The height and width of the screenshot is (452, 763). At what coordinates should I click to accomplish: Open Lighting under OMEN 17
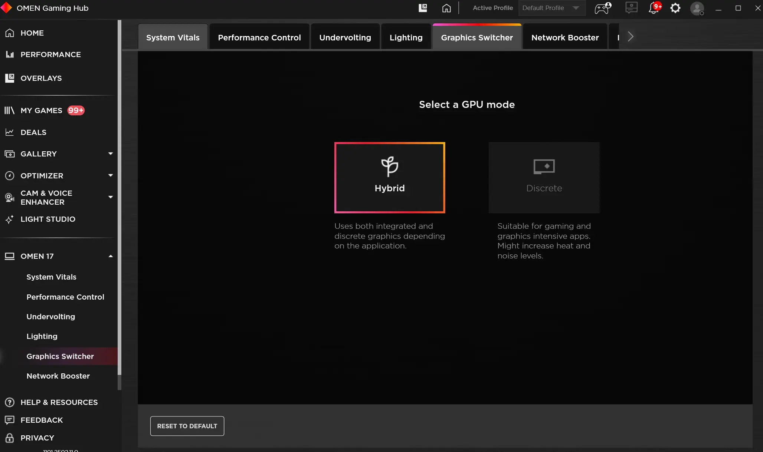click(x=42, y=336)
